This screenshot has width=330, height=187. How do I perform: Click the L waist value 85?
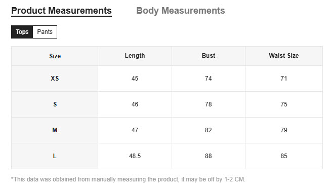point(284,156)
